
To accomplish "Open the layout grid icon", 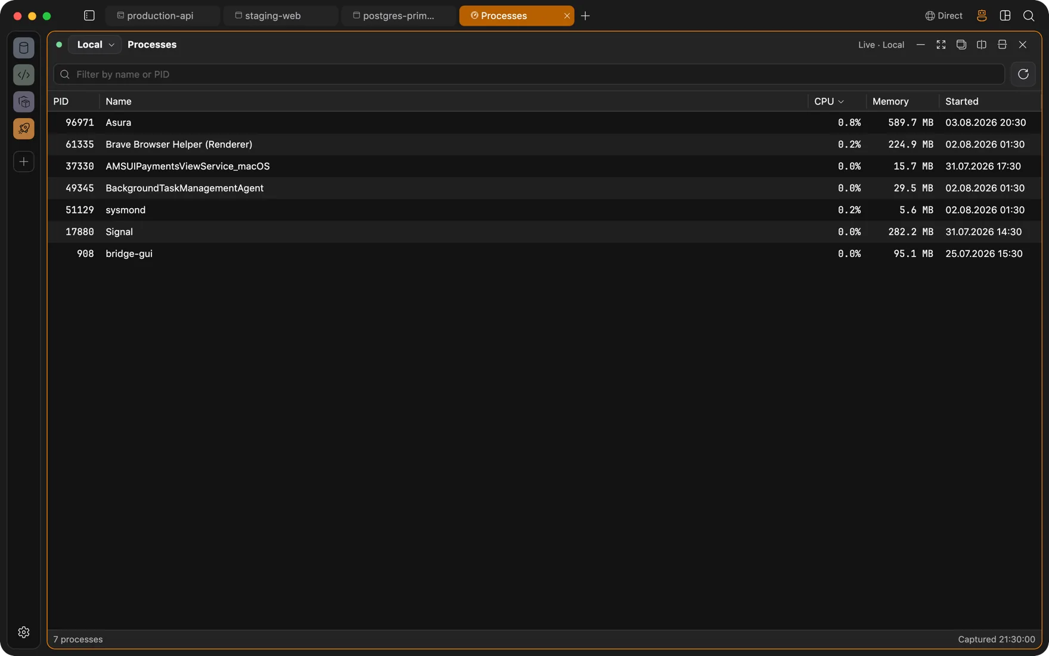I will point(1005,16).
